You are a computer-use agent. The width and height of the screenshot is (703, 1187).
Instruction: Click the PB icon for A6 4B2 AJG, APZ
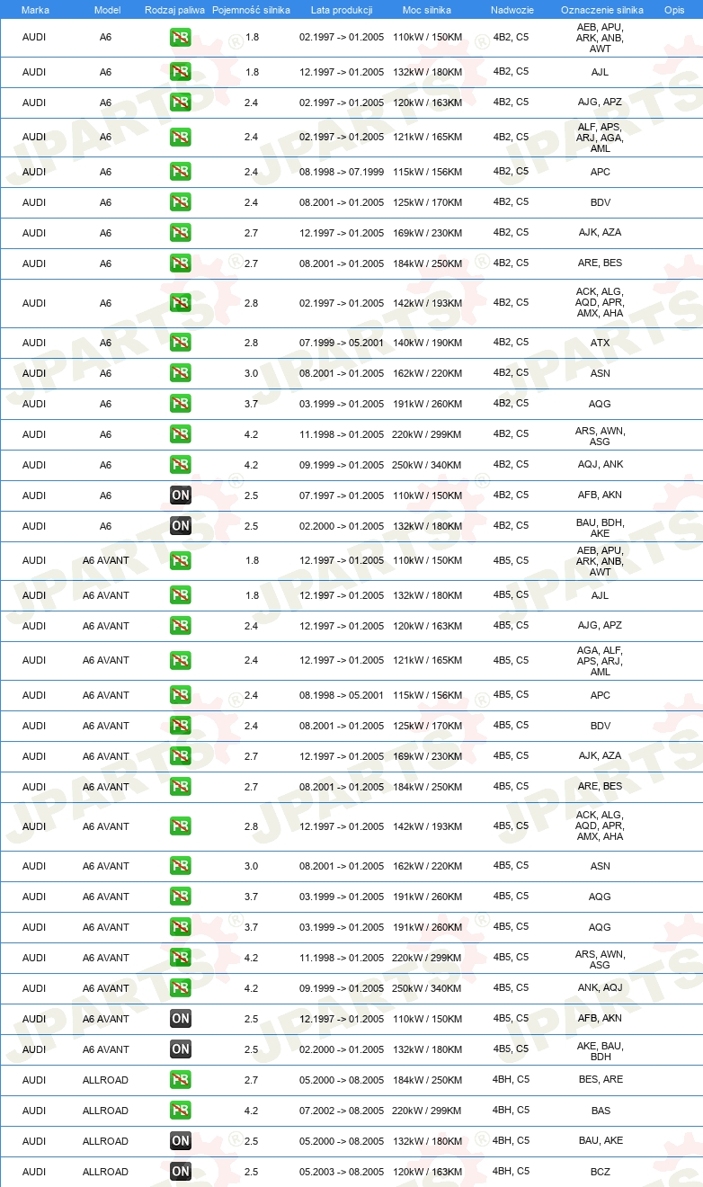[181, 103]
